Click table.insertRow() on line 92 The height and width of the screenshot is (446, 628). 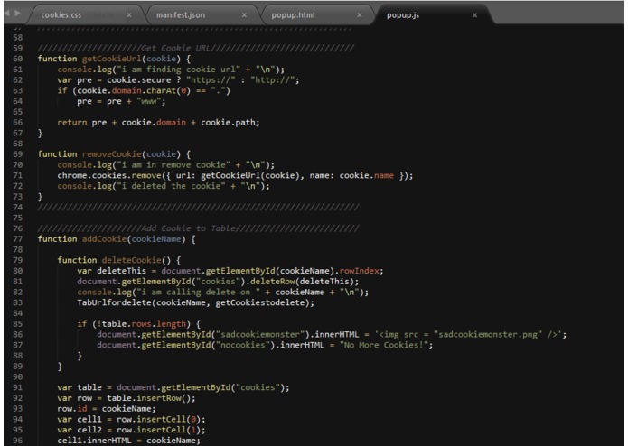pos(151,398)
